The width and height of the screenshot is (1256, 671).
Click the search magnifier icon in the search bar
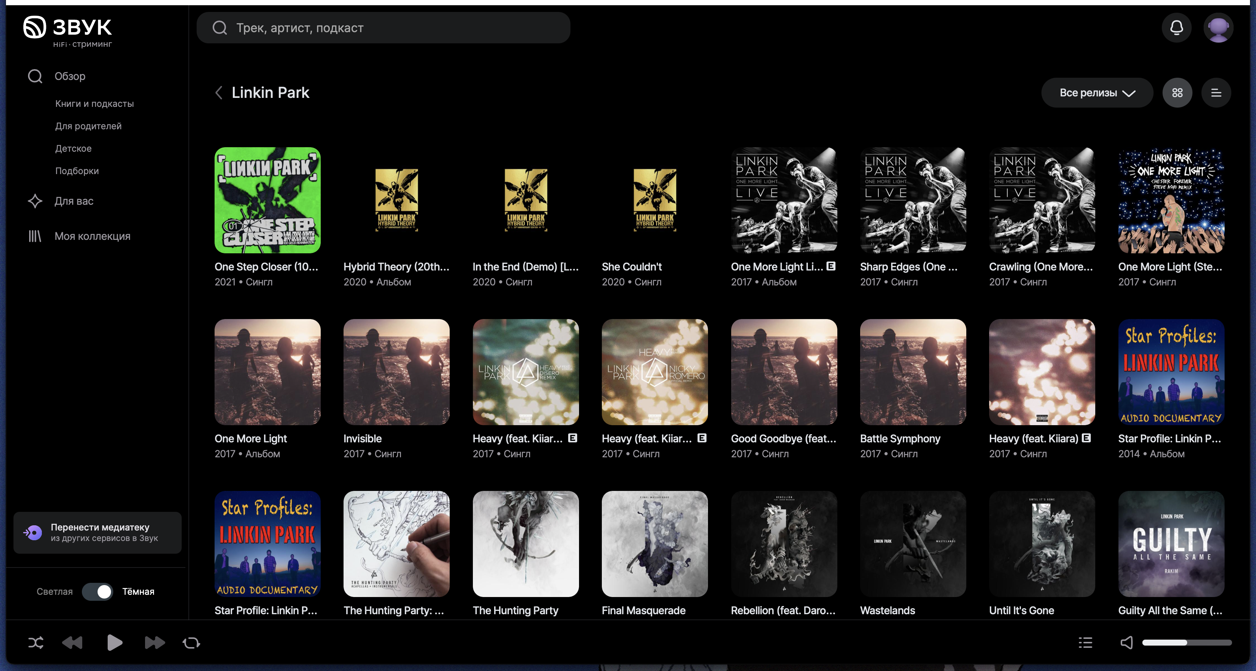(x=219, y=28)
